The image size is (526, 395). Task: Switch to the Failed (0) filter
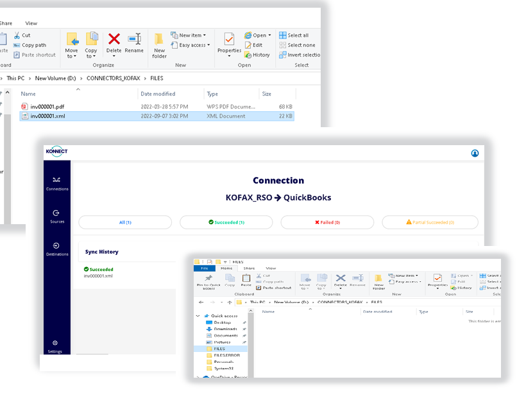(327, 222)
